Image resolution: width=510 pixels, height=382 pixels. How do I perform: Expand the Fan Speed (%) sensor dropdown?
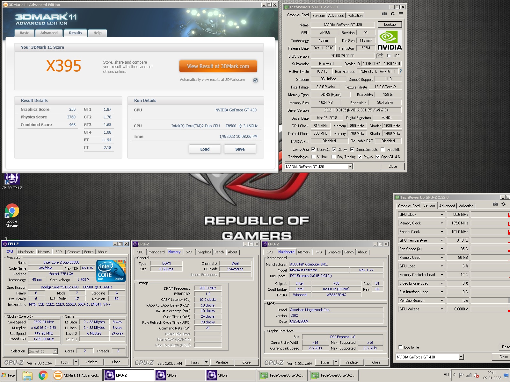[x=442, y=249]
